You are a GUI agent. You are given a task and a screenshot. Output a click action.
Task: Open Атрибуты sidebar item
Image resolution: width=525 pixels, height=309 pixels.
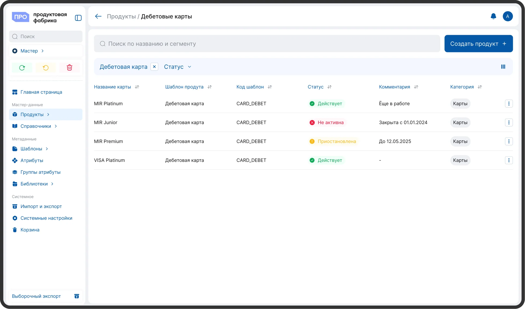[46, 160]
